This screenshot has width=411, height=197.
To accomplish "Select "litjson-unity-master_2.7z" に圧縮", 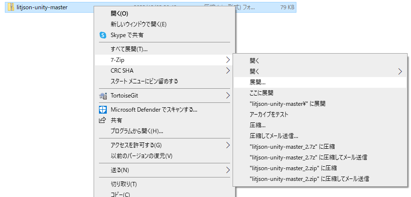I will pos(320,147).
